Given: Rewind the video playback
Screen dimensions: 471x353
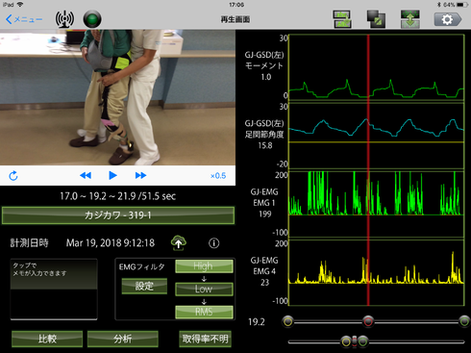Looking at the screenshot, I should point(86,175).
